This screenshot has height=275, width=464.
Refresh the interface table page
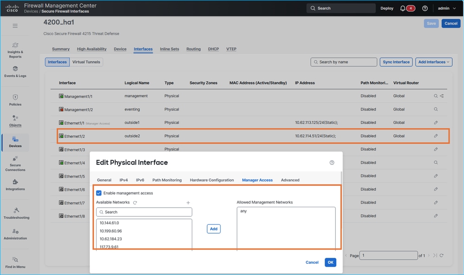[x=442, y=255]
